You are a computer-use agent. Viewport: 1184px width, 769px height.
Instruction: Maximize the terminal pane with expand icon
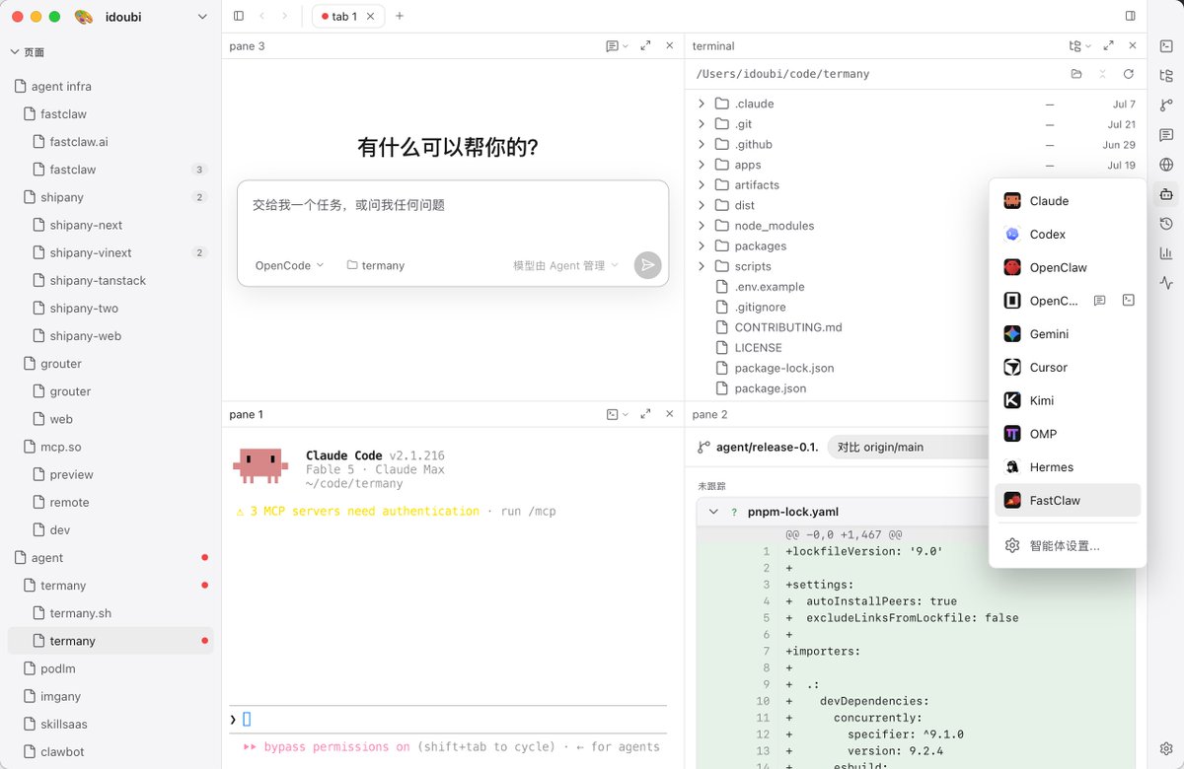1109,46
